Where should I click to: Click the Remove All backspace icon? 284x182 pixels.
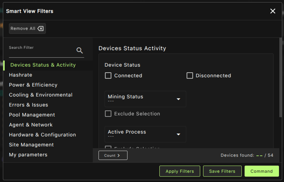click(40, 29)
